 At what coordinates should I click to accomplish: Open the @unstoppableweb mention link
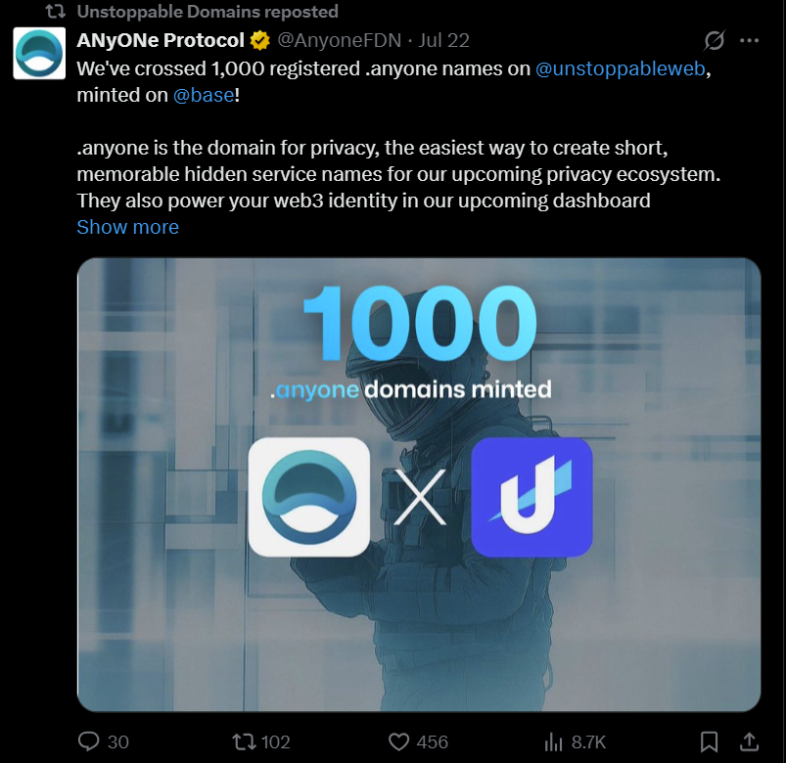[620, 69]
